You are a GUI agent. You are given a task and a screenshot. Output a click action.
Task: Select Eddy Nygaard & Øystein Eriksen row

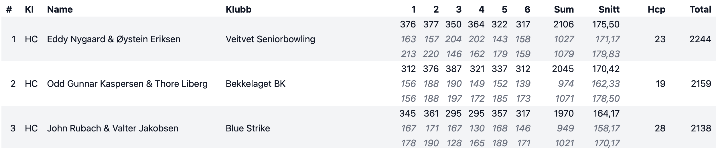[x=358, y=39]
